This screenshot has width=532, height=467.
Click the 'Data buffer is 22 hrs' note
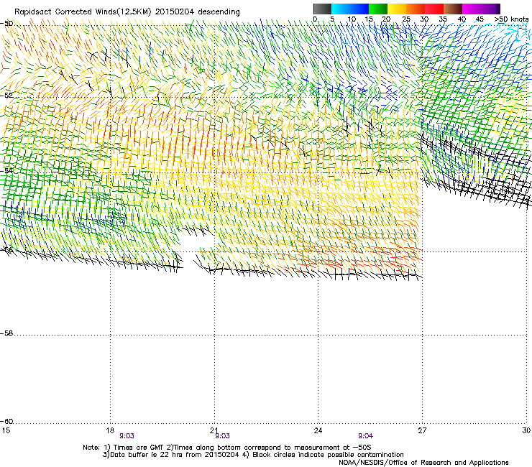point(253,455)
